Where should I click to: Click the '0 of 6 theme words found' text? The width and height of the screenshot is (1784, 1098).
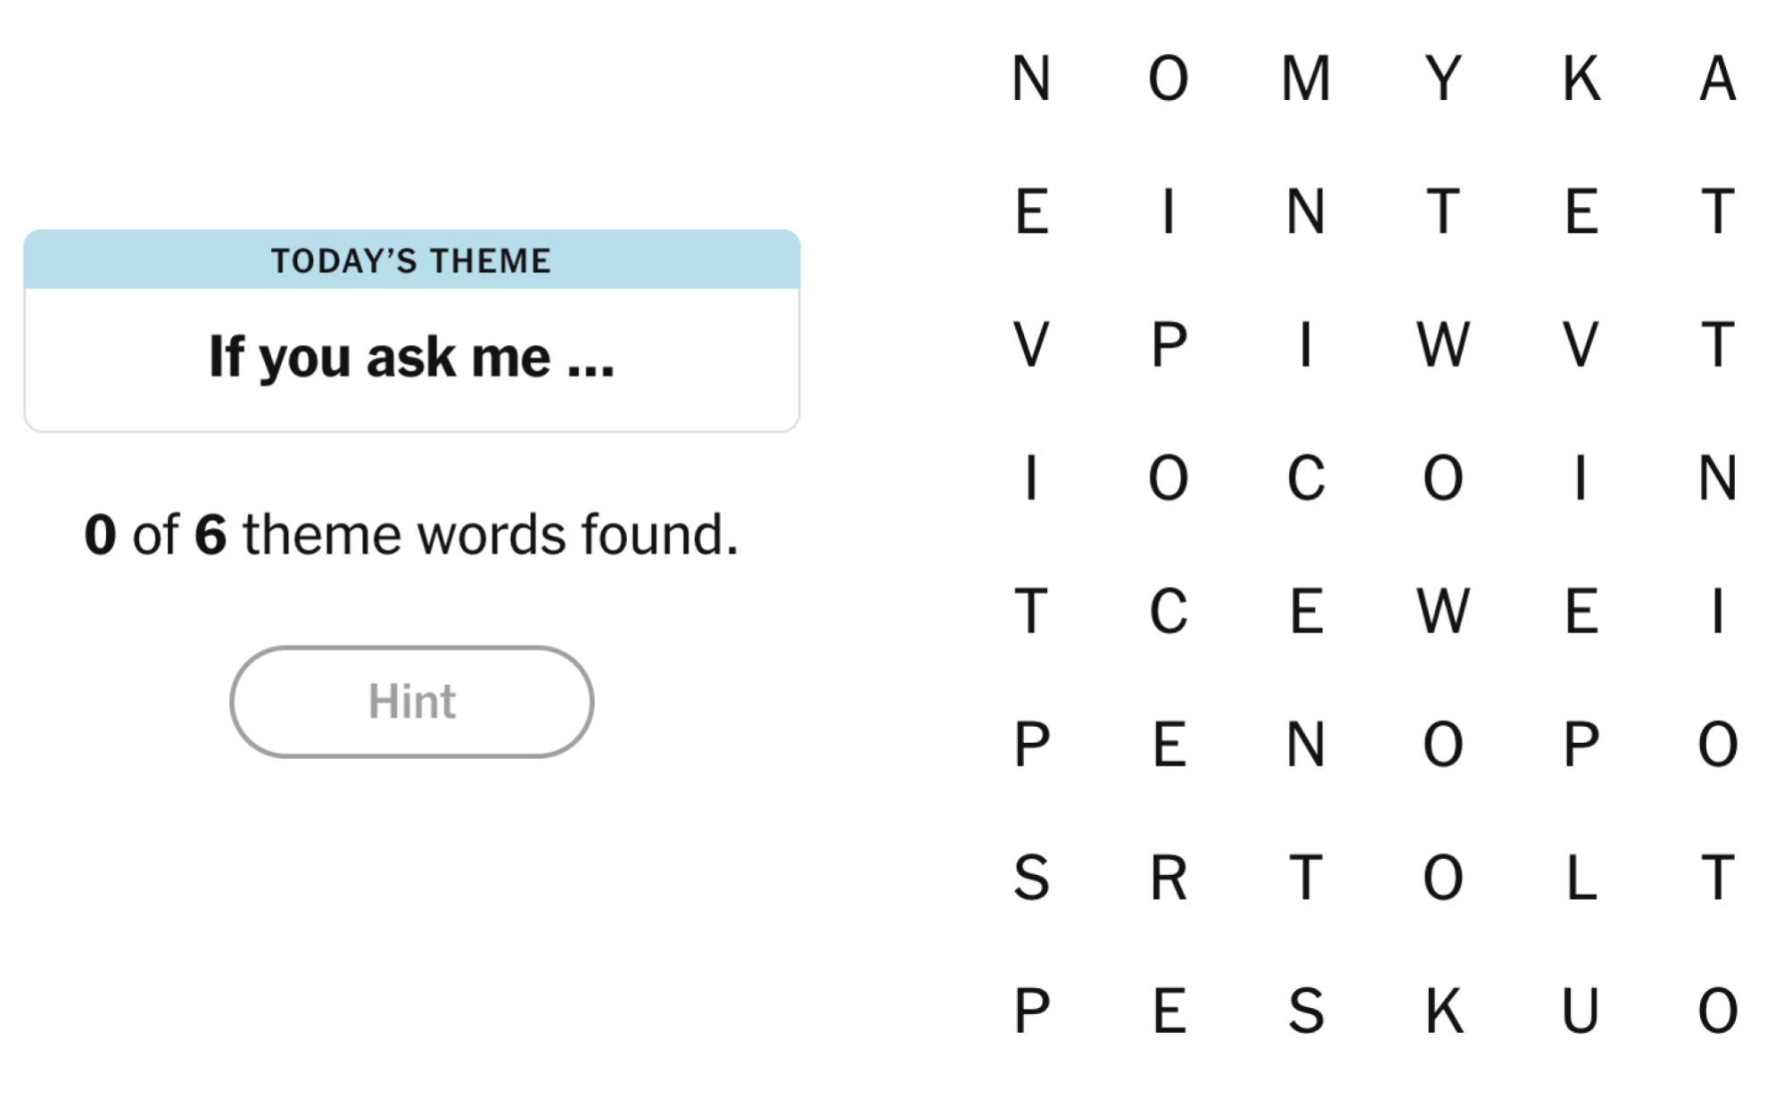pyautogui.click(x=412, y=533)
